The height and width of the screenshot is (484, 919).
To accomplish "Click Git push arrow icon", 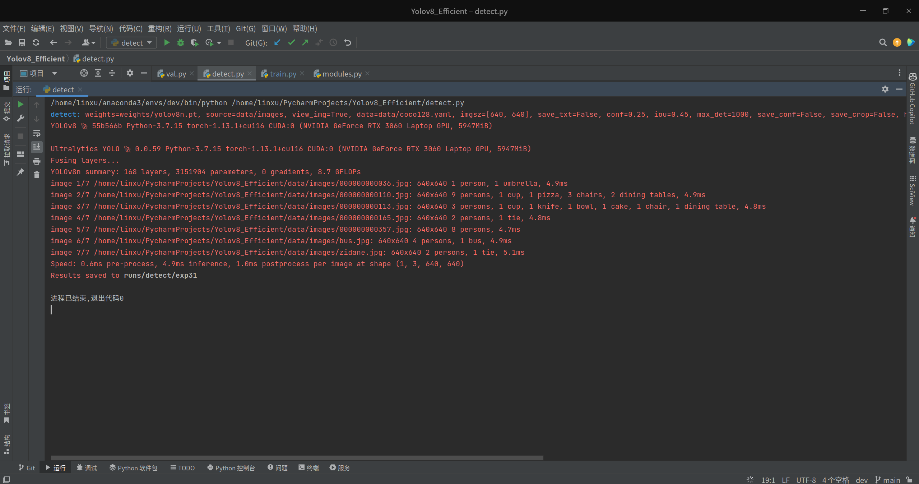I will point(305,43).
